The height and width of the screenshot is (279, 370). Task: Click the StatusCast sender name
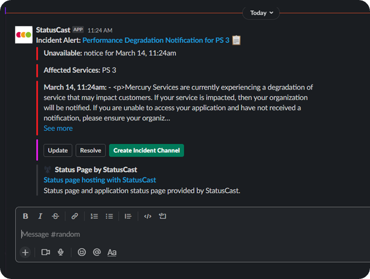click(53, 30)
